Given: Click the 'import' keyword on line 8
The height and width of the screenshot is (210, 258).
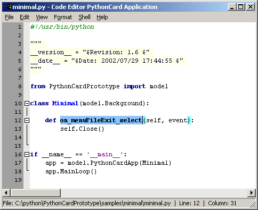Looking at the screenshot, I should point(134,86).
